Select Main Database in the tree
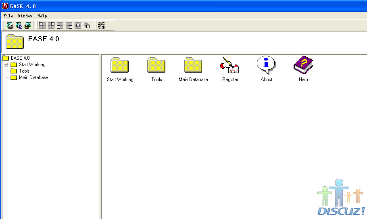 coord(33,77)
